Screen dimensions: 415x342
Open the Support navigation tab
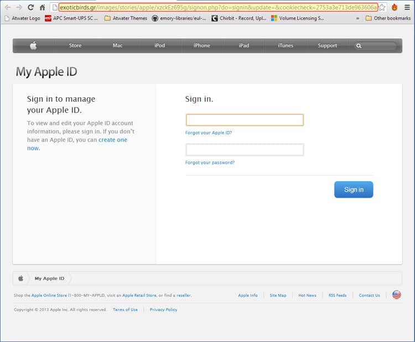(328, 45)
